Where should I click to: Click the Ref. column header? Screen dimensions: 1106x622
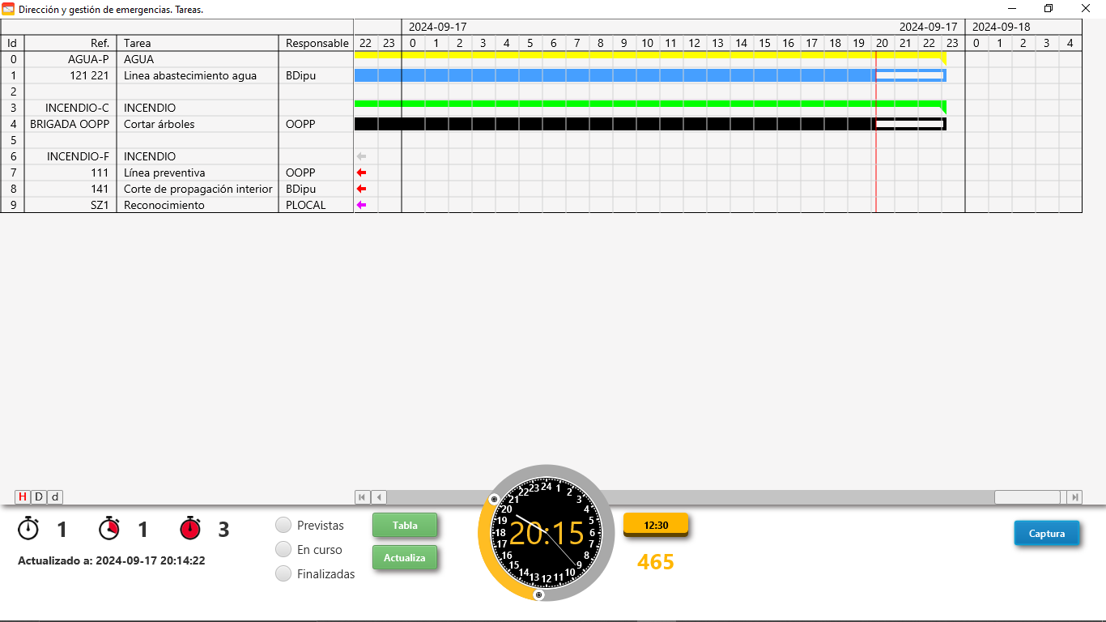click(70, 43)
